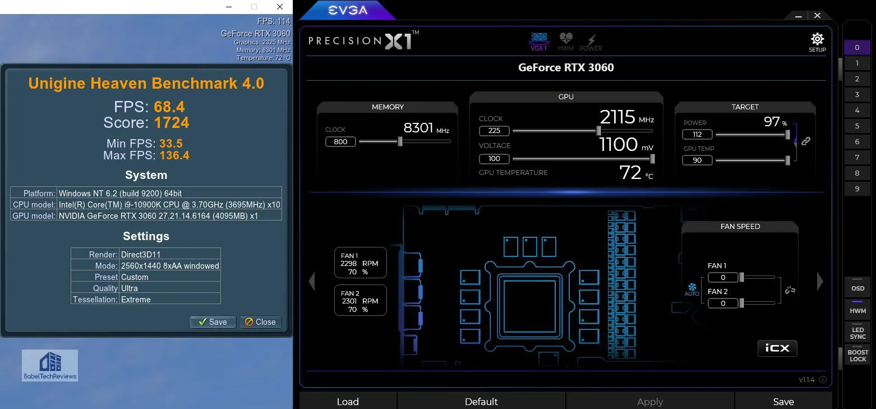Image resolution: width=876 pixels, height=409 pixels.
Task: Click the Fan 1 RPM readout box
Action: [x=361, y=263]
